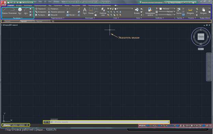Click the 2D-каркас visual style label
The height and width of the screenshot is (134, 213).
14,25
